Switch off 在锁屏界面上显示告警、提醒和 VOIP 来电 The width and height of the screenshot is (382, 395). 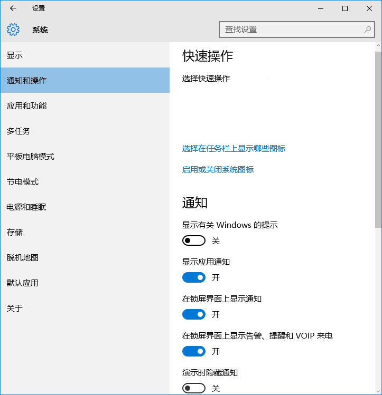coord(193,351)
